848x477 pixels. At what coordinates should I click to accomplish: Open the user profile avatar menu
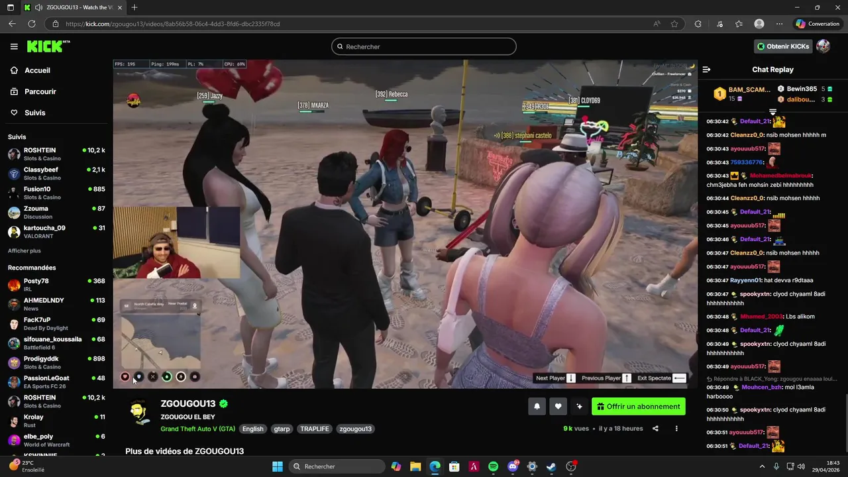click(x=823, y=46)
